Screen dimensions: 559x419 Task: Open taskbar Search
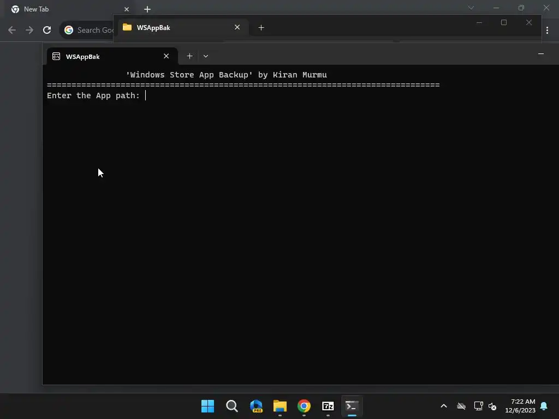(231, 406)
